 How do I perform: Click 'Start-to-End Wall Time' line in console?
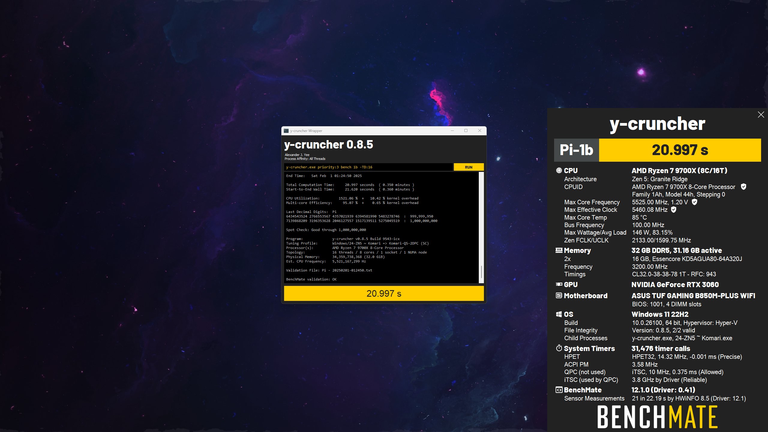coord(350,189)
